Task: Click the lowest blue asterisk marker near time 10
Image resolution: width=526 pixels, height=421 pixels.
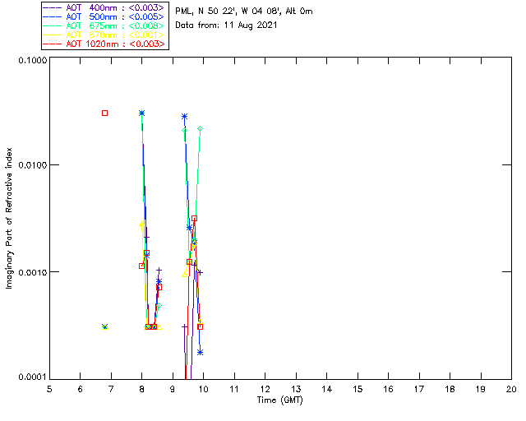Action: [200, 352]
